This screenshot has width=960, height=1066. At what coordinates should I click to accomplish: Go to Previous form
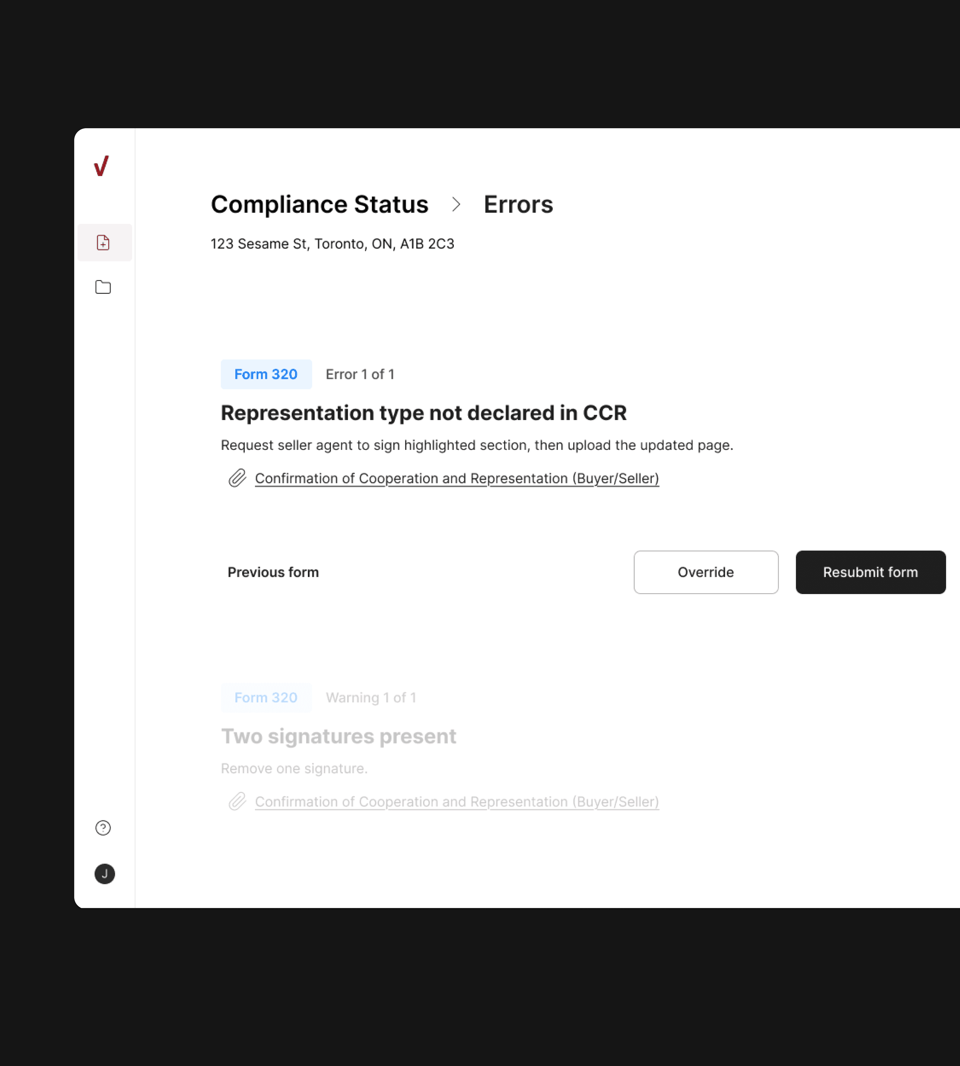click(273, 572)
